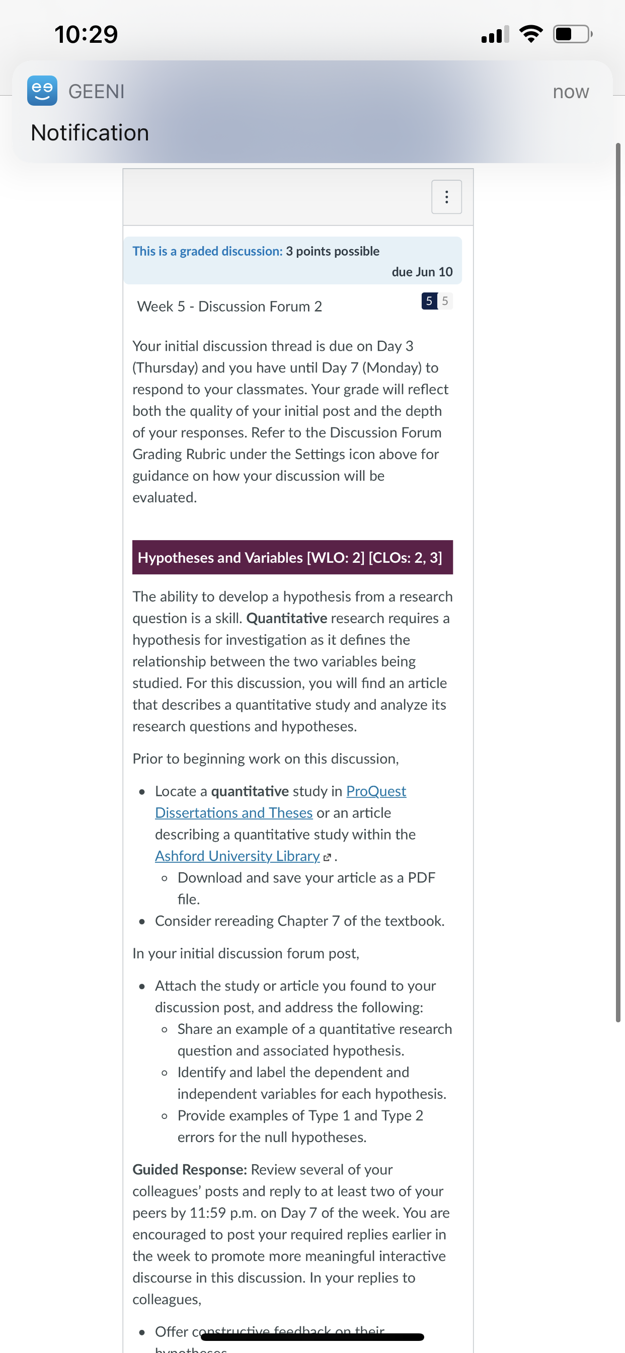Screen dimensions: 625x1353
Task: Click the page scrollbar on right edge
Action: [x=618, y=582]
